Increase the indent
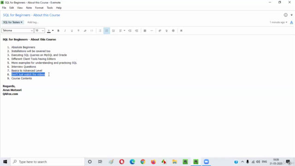The height and width of the screenshot is (166, 295). [136, 30]
